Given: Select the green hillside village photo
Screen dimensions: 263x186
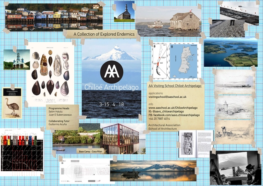Looking at the screenshot, I should (76, 139).
